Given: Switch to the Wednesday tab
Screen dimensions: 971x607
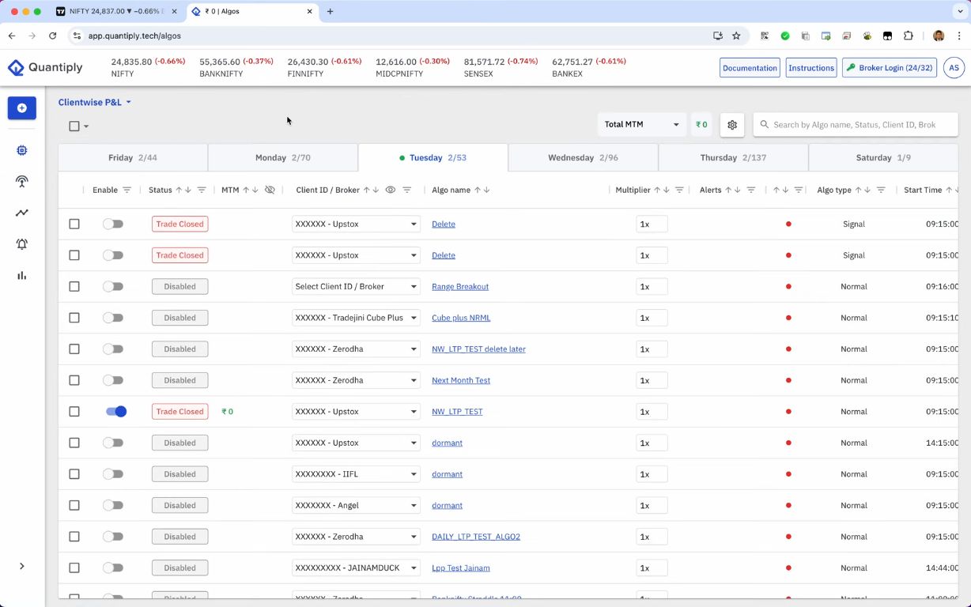Looking at the screenshot, I should coord(583,157).
